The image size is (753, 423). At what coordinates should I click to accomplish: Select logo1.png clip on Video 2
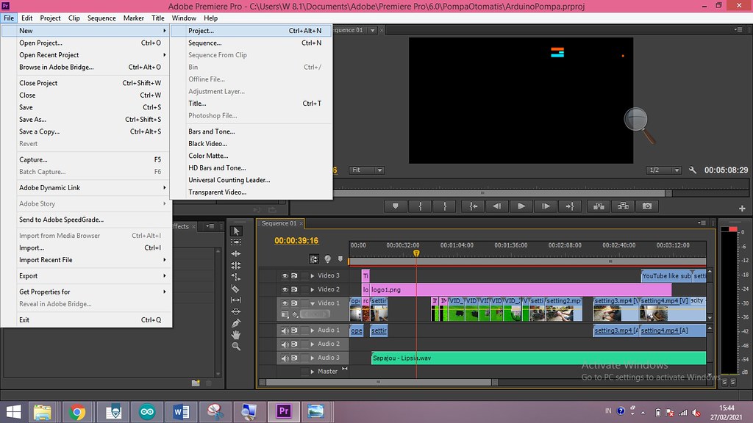520,289
